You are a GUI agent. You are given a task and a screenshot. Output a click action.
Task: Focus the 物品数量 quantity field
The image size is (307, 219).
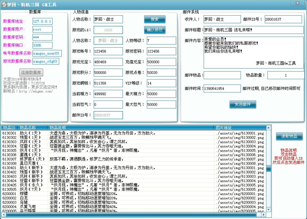286,75
